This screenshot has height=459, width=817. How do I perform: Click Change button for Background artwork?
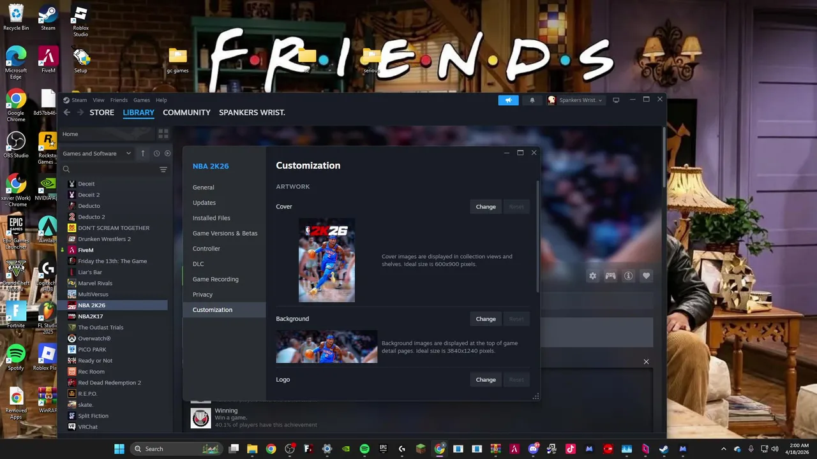click(x=486, y=319)
